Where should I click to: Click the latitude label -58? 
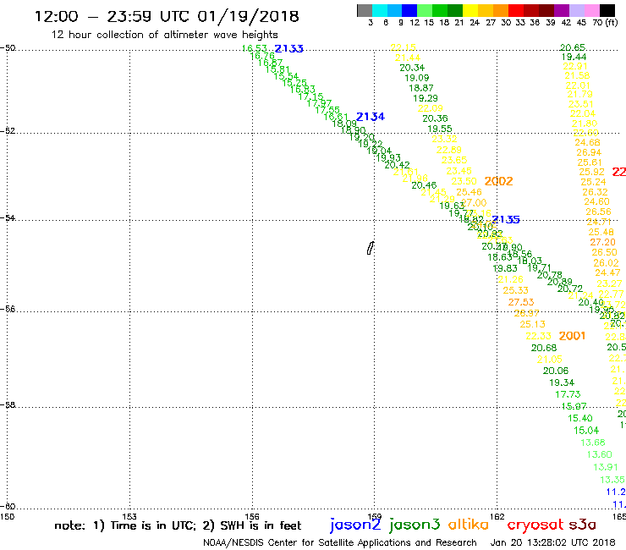(8, 405)
